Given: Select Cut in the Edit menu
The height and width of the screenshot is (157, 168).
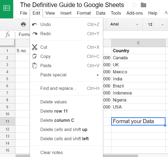Looking at the screenshot, I should tap(67, 47).
